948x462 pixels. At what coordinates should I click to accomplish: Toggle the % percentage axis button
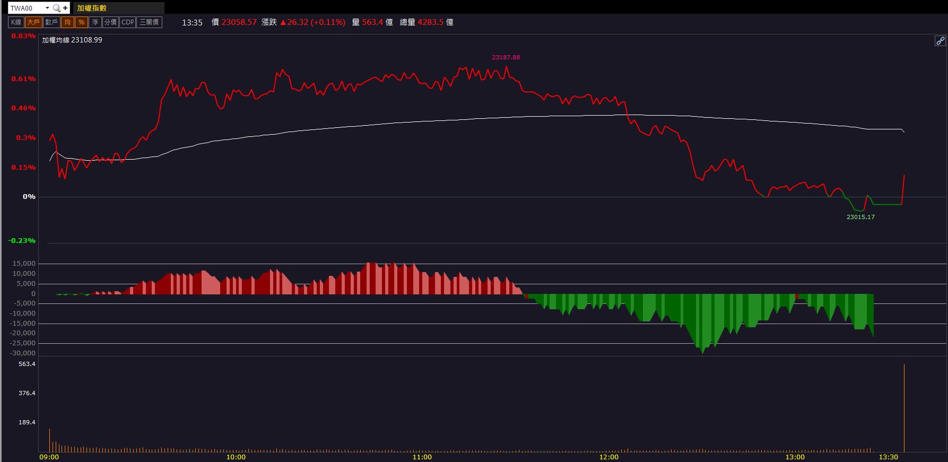coord(81,22)
